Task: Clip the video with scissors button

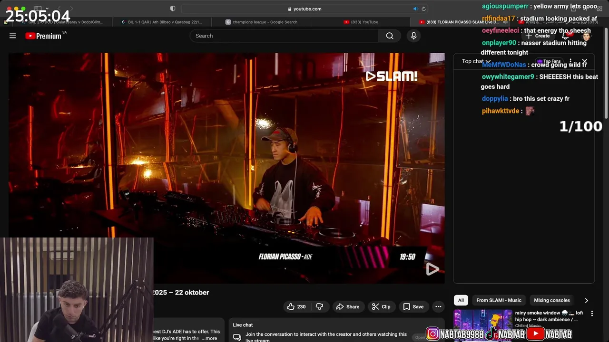Action: (381, 307)
